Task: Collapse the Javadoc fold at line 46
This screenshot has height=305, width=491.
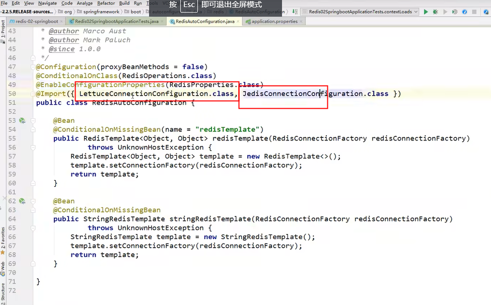Action: tap(33, 58)
